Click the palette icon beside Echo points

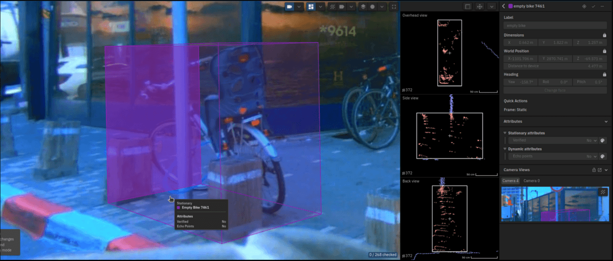coord(603,156)
